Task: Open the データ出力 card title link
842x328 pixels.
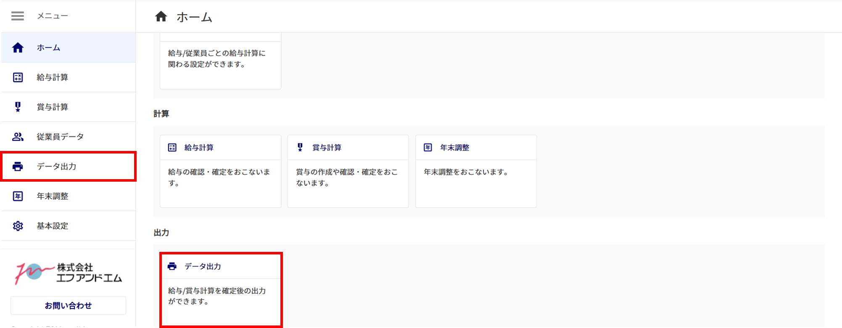Action: click(x=203, y=266)
